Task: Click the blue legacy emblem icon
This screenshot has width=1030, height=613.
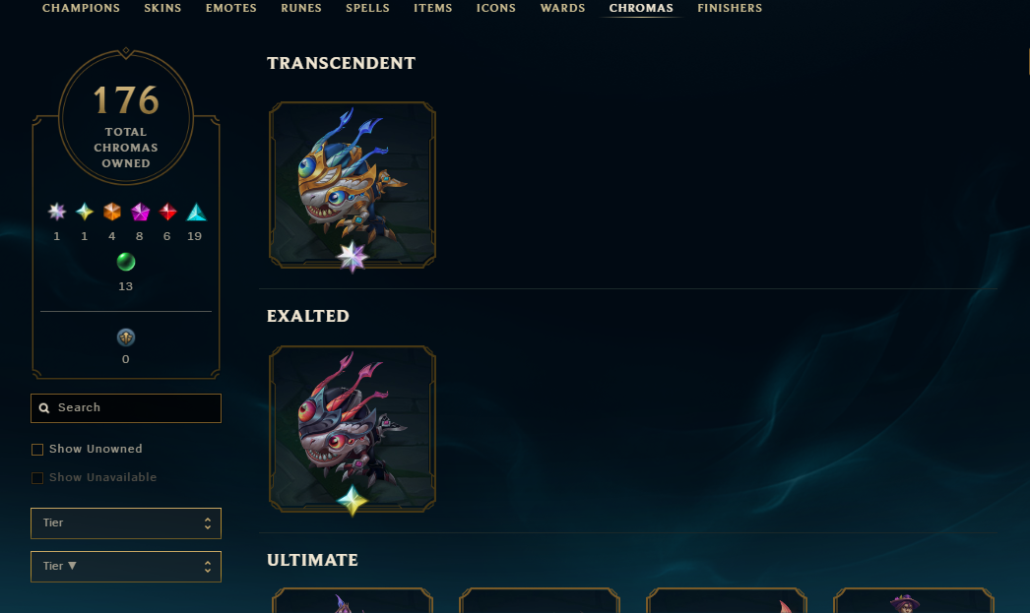Action: pyautogui.click(x=125, y=337)
